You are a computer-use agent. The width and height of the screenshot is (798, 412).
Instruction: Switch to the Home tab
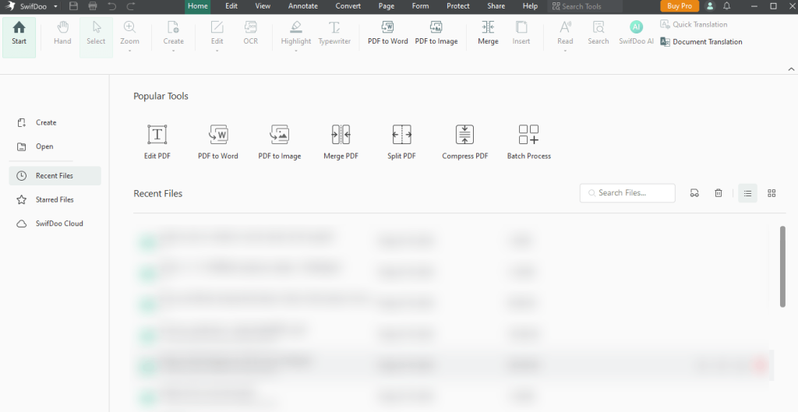tap(197, 6)
